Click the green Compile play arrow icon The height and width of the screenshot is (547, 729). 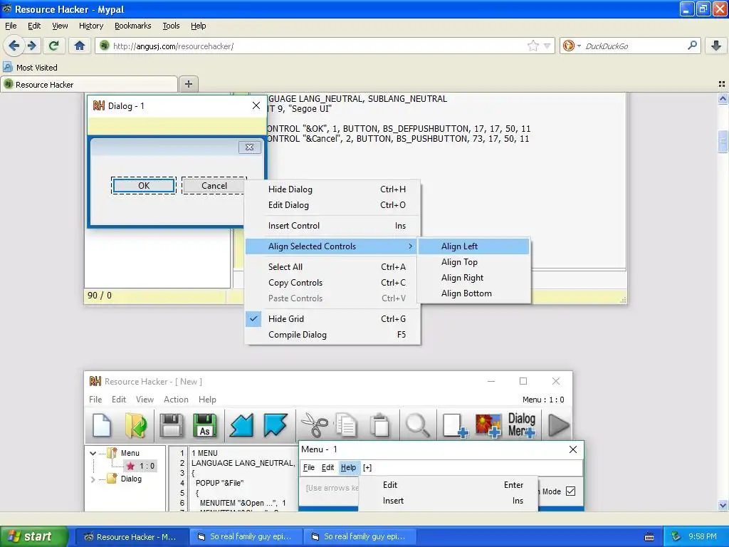[x=558, y=425]
